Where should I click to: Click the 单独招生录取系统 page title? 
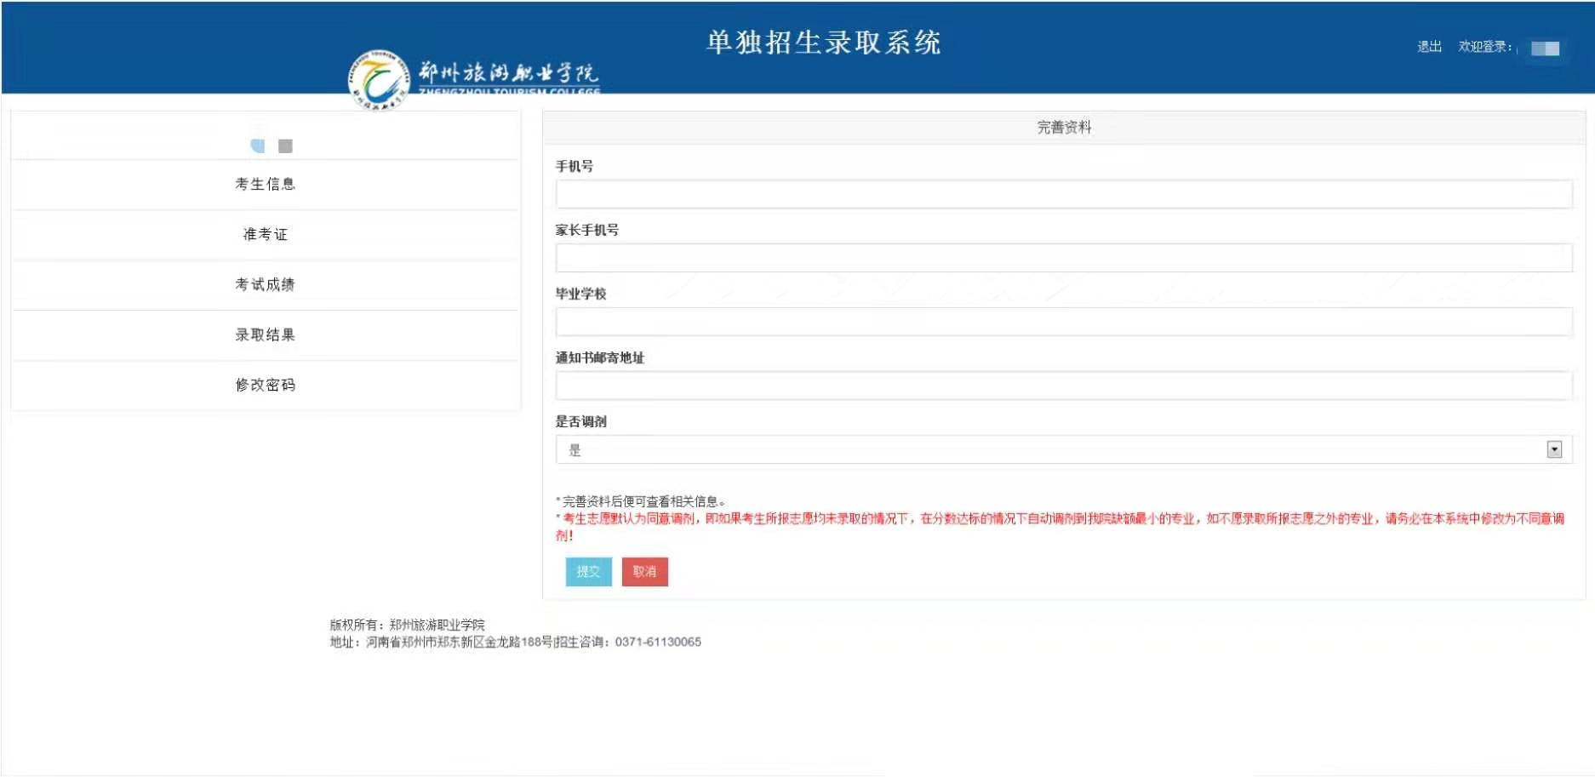click(x=823, y=43)
